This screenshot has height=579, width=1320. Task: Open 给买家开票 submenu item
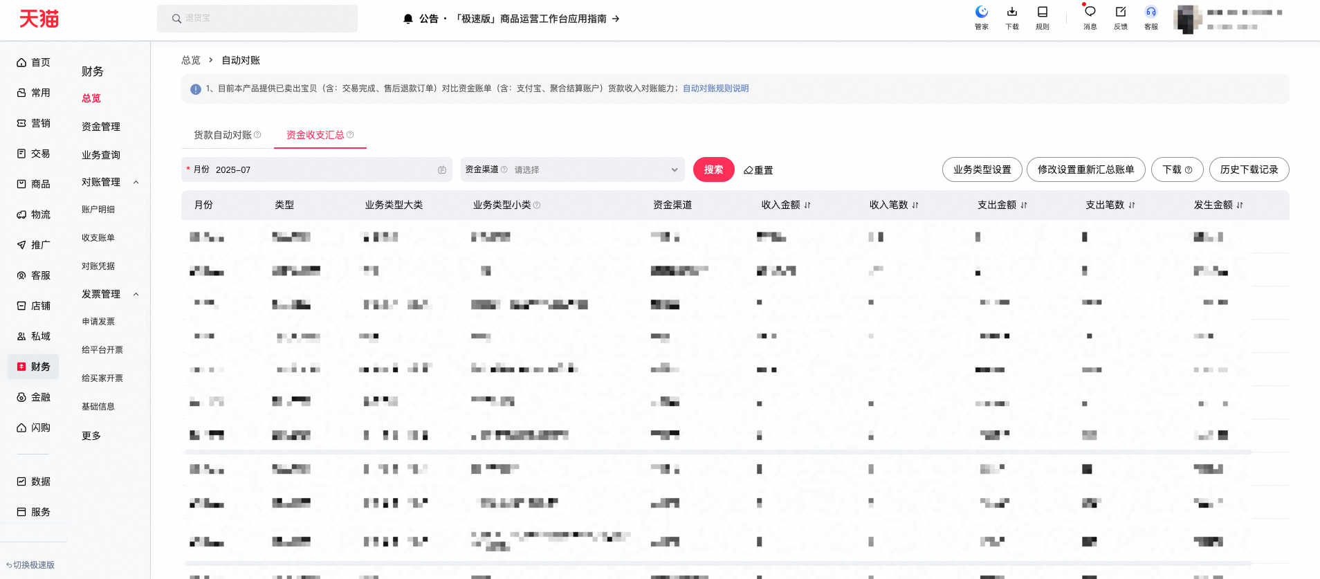(102, 378)
